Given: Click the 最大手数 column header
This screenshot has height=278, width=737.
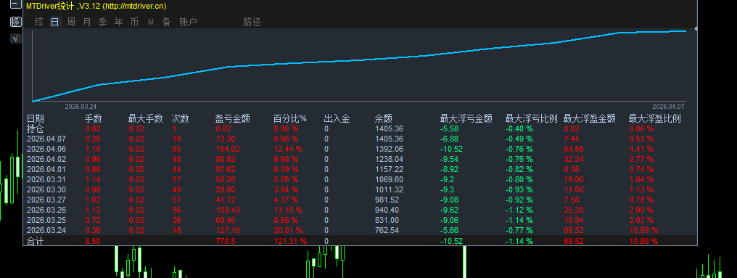Looking at the screenshot, I should pos(146,118).
